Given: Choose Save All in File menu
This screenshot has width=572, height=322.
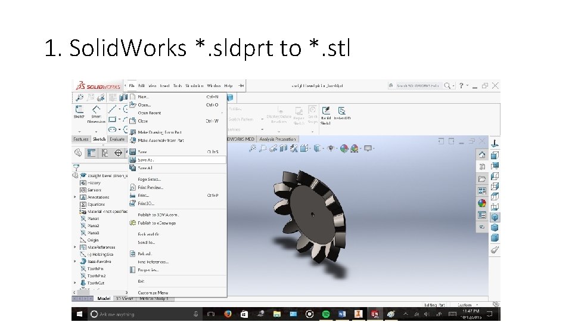Looking at the screenshot, I should click(x=178, y=168).
